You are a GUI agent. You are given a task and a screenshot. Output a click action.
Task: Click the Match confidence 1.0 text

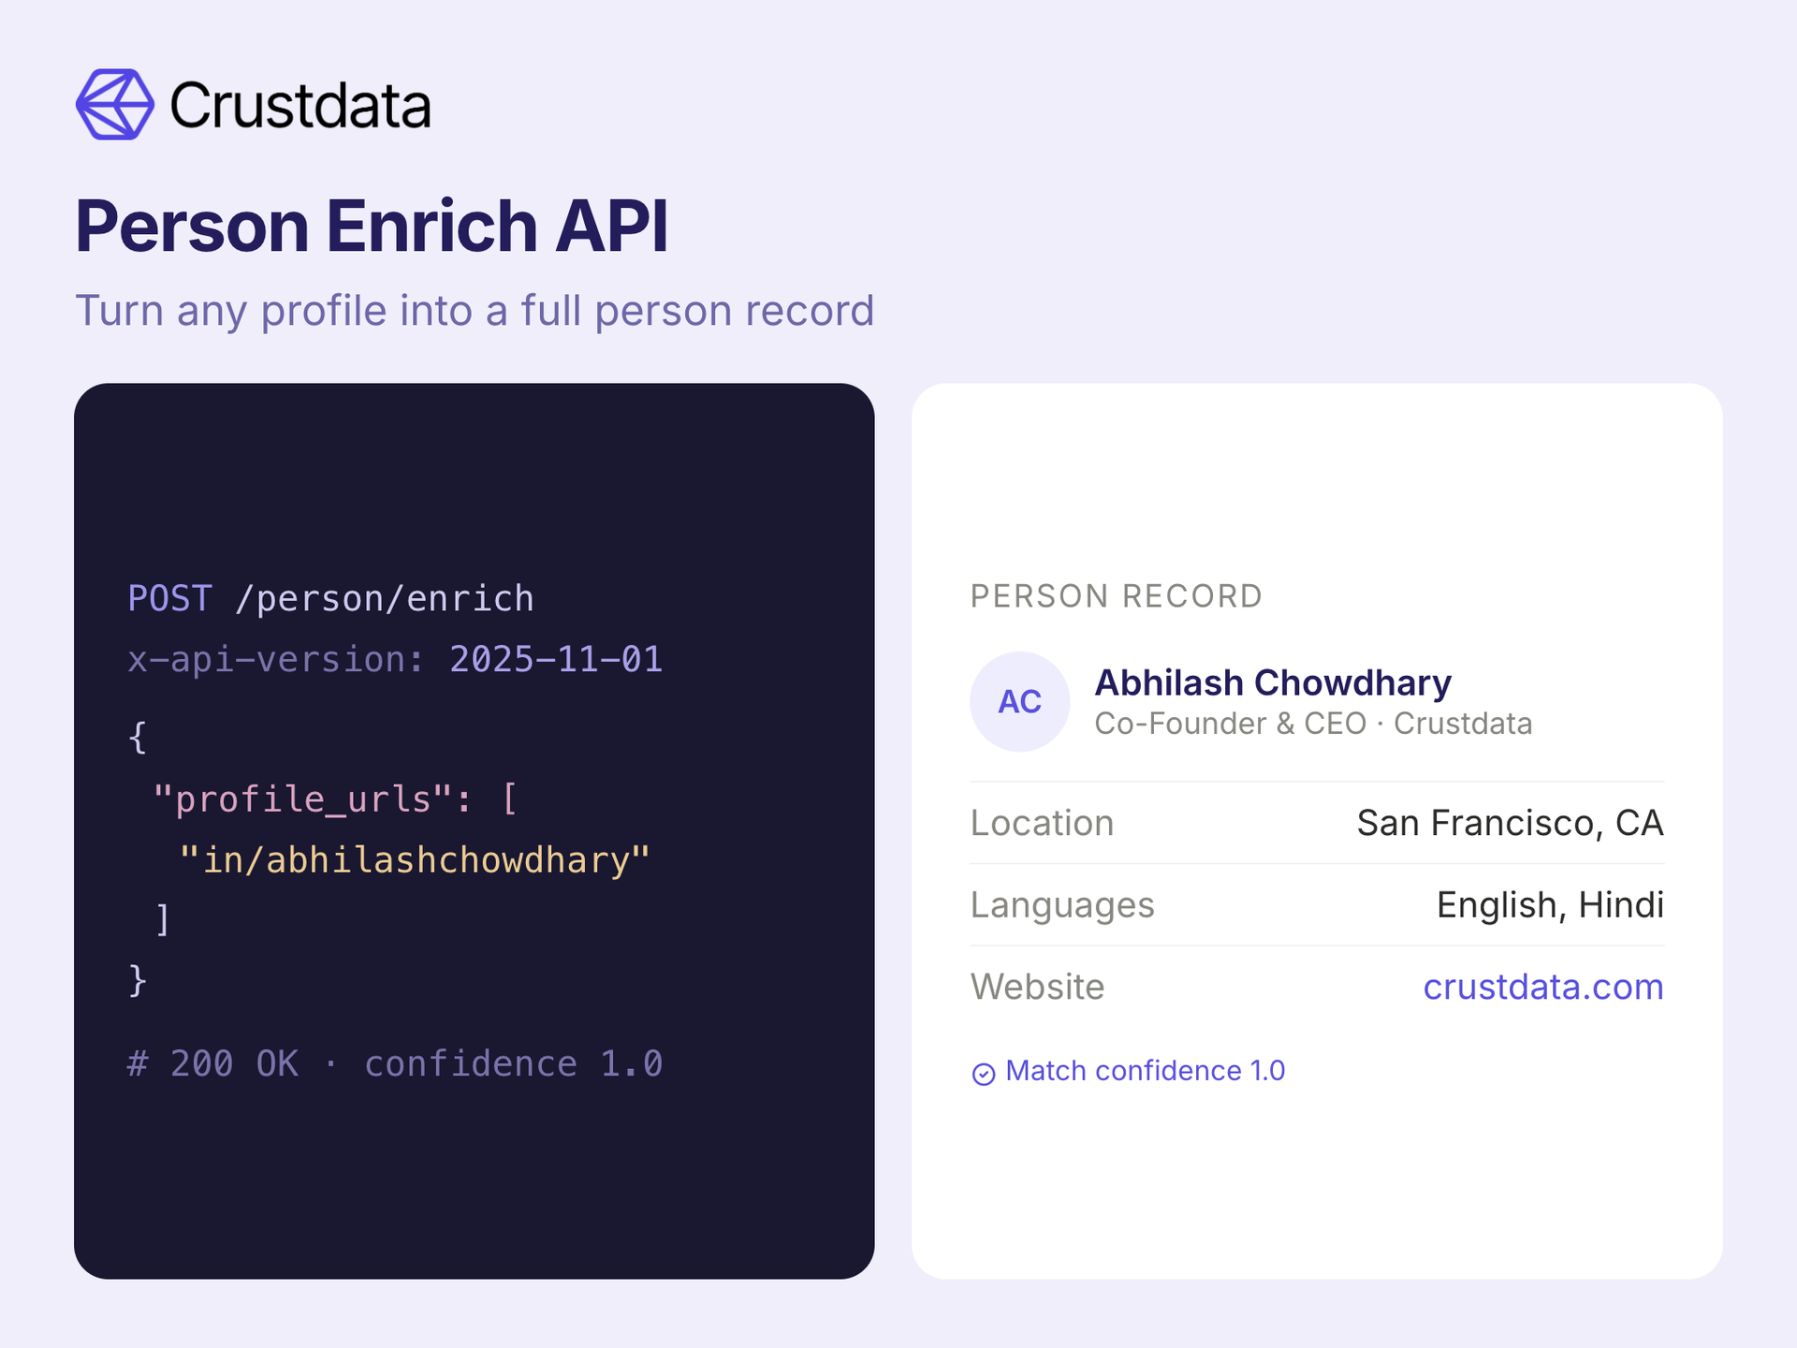tap(1145, 1071)
